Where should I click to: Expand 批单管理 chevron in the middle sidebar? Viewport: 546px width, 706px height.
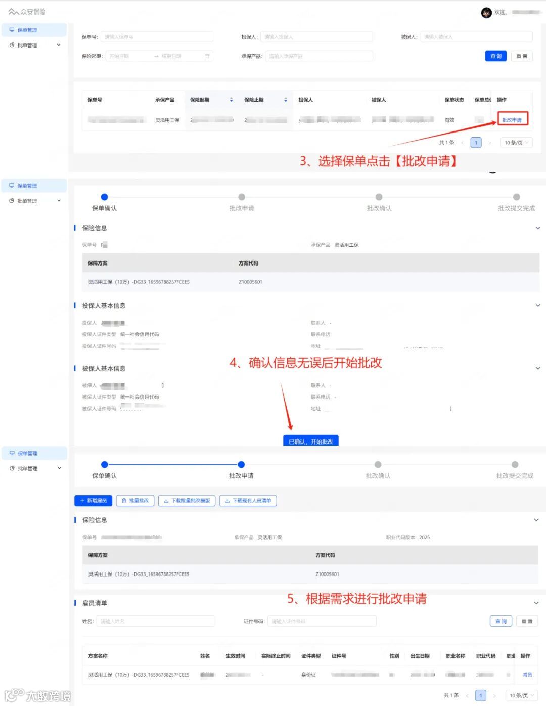point(59,201)
